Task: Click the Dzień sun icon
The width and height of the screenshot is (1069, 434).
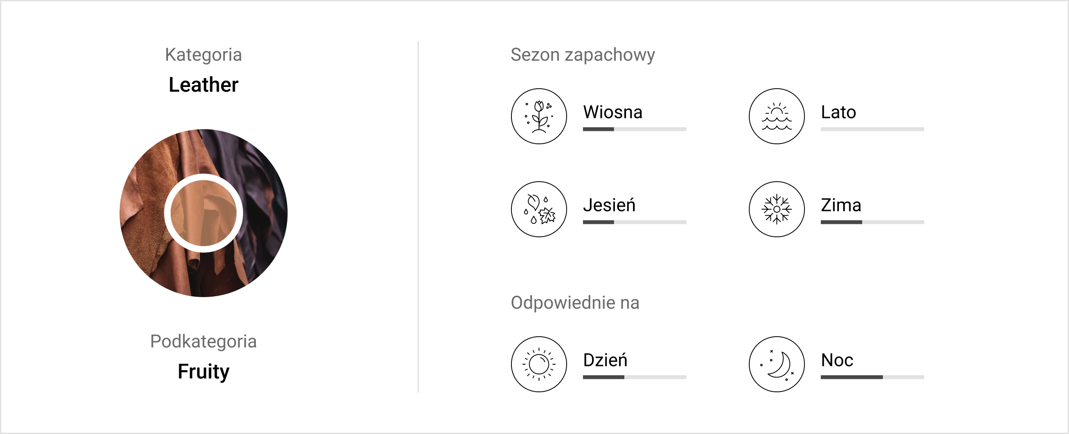Action: 539,364
